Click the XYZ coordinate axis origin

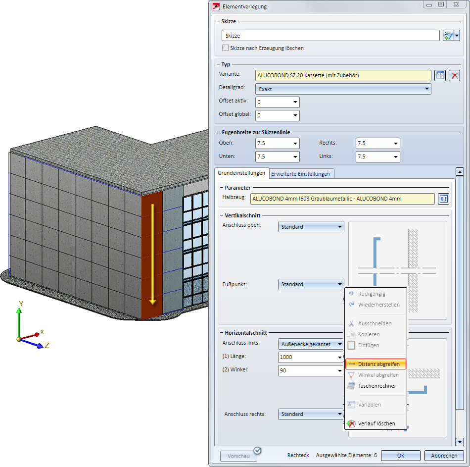coord(19,339)
